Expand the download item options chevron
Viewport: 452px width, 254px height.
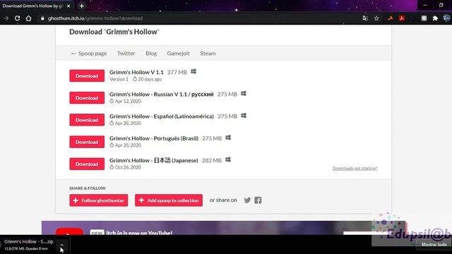61,245
